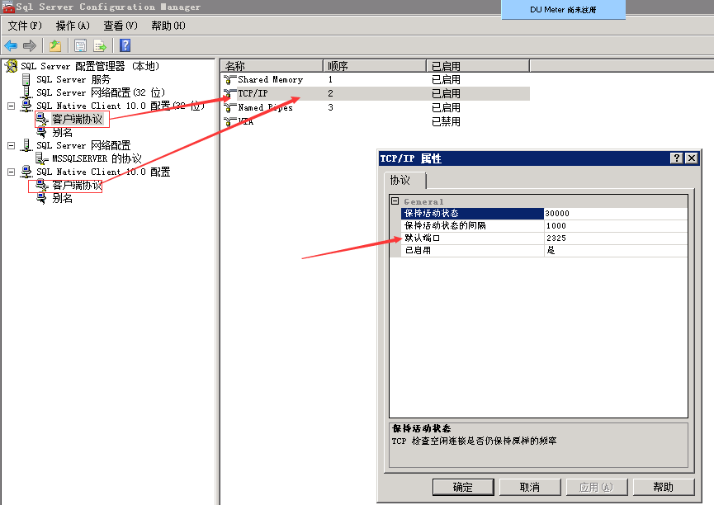Click the 别名 icon under the last Native Client

42,199
